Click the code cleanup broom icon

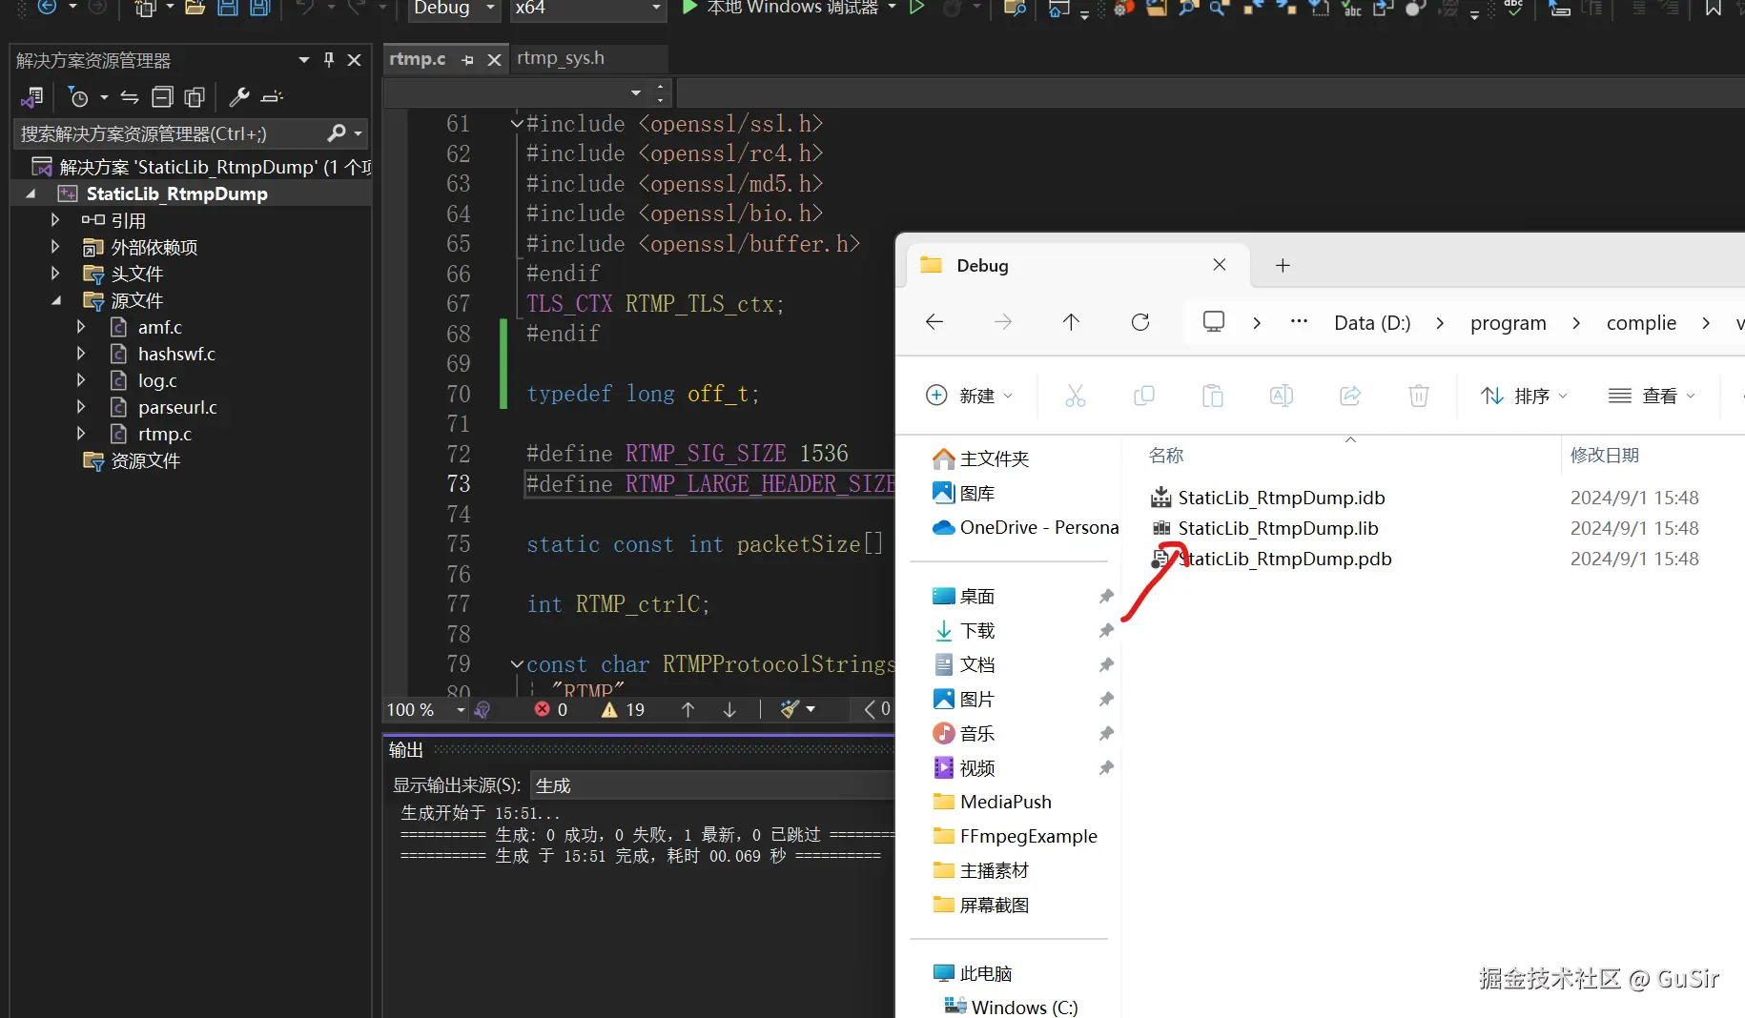(x=790, y=709)
